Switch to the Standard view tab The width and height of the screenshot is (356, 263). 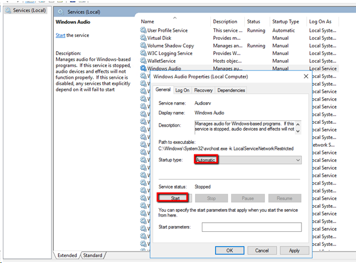click(x=92, y=255)
